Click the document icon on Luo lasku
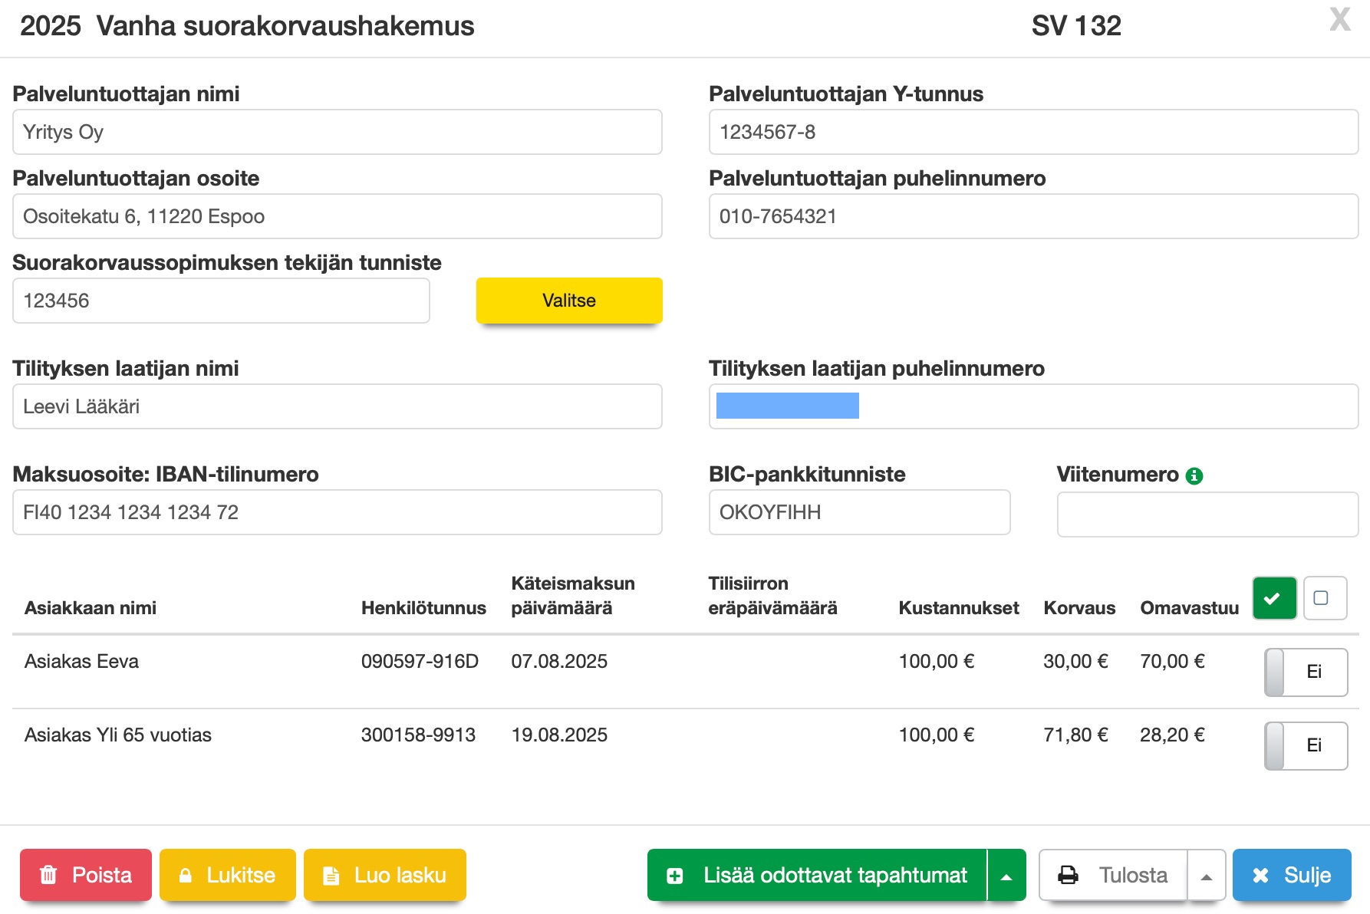 (331, 875)
